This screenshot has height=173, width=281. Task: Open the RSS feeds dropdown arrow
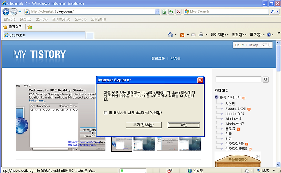point(188,35)
